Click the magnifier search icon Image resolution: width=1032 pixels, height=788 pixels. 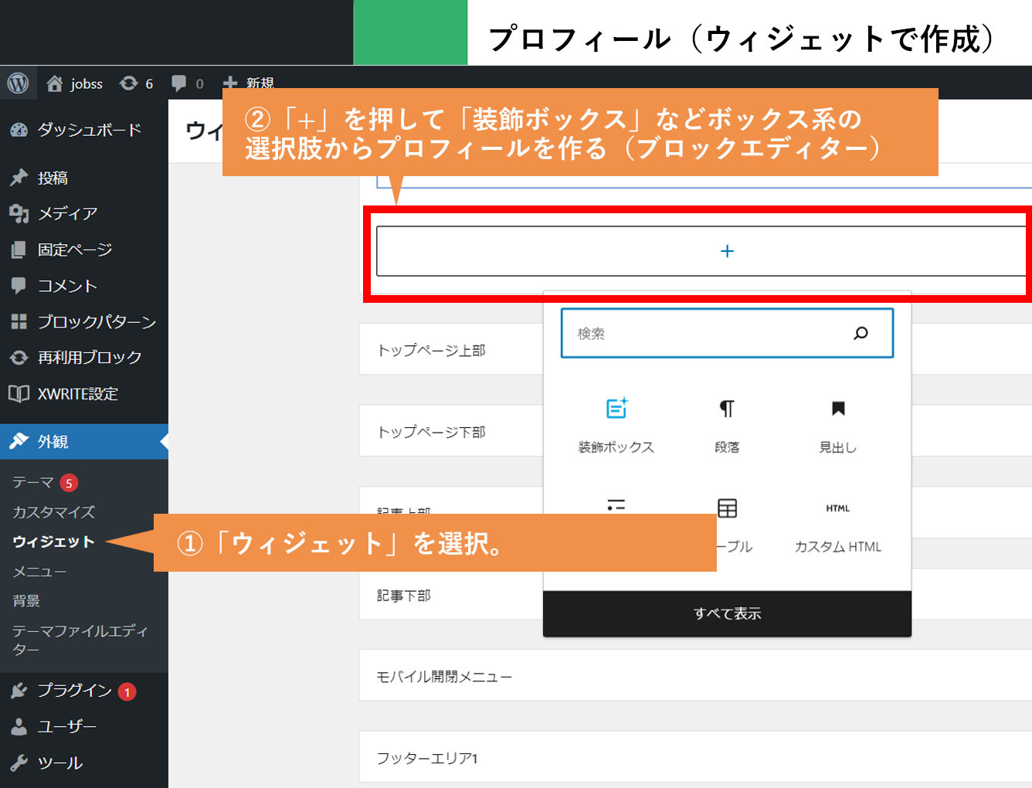coord(861,333)
